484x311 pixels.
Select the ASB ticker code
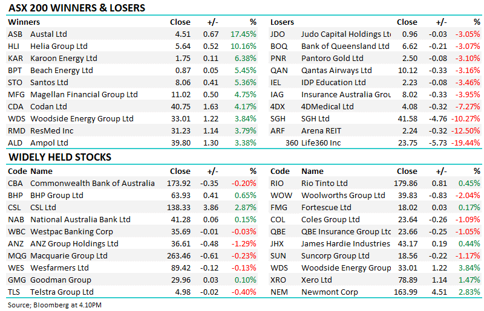pyautogui.click(x=15, y=34)
